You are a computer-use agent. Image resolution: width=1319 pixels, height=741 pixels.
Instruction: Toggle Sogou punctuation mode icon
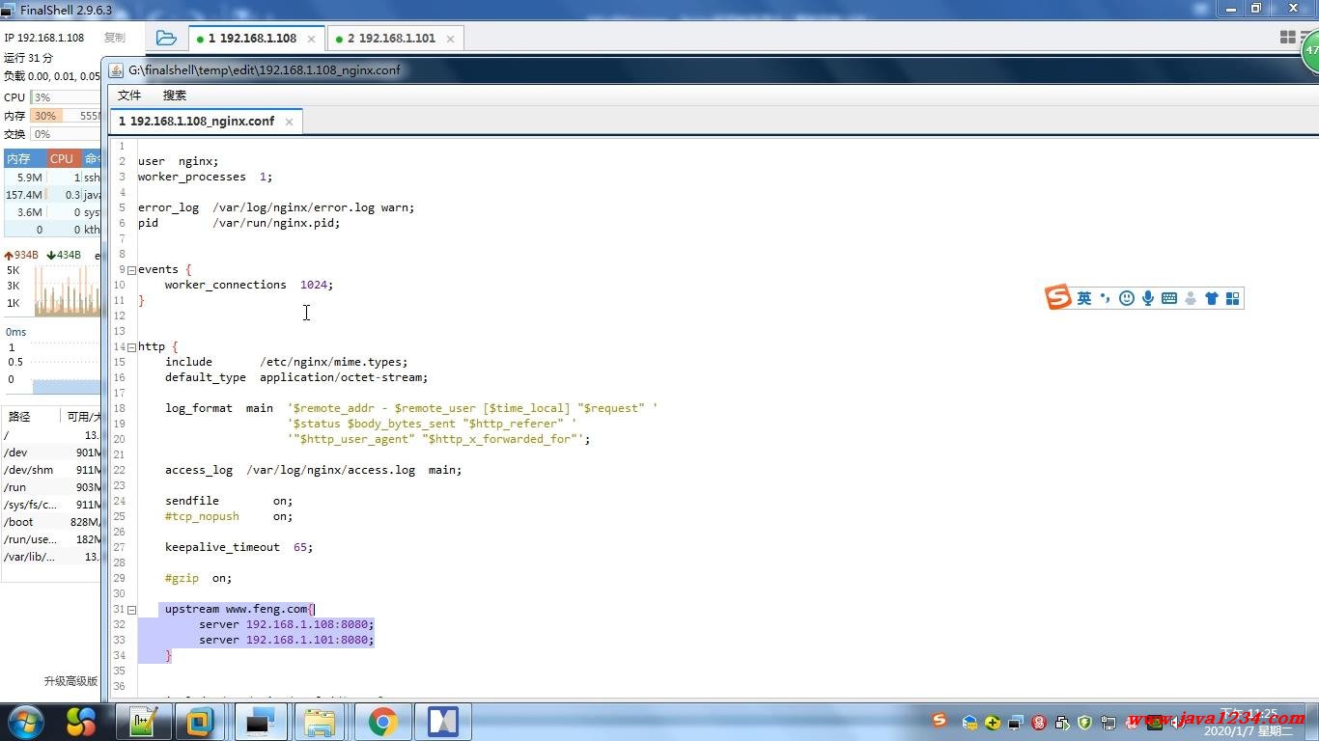1106,298
